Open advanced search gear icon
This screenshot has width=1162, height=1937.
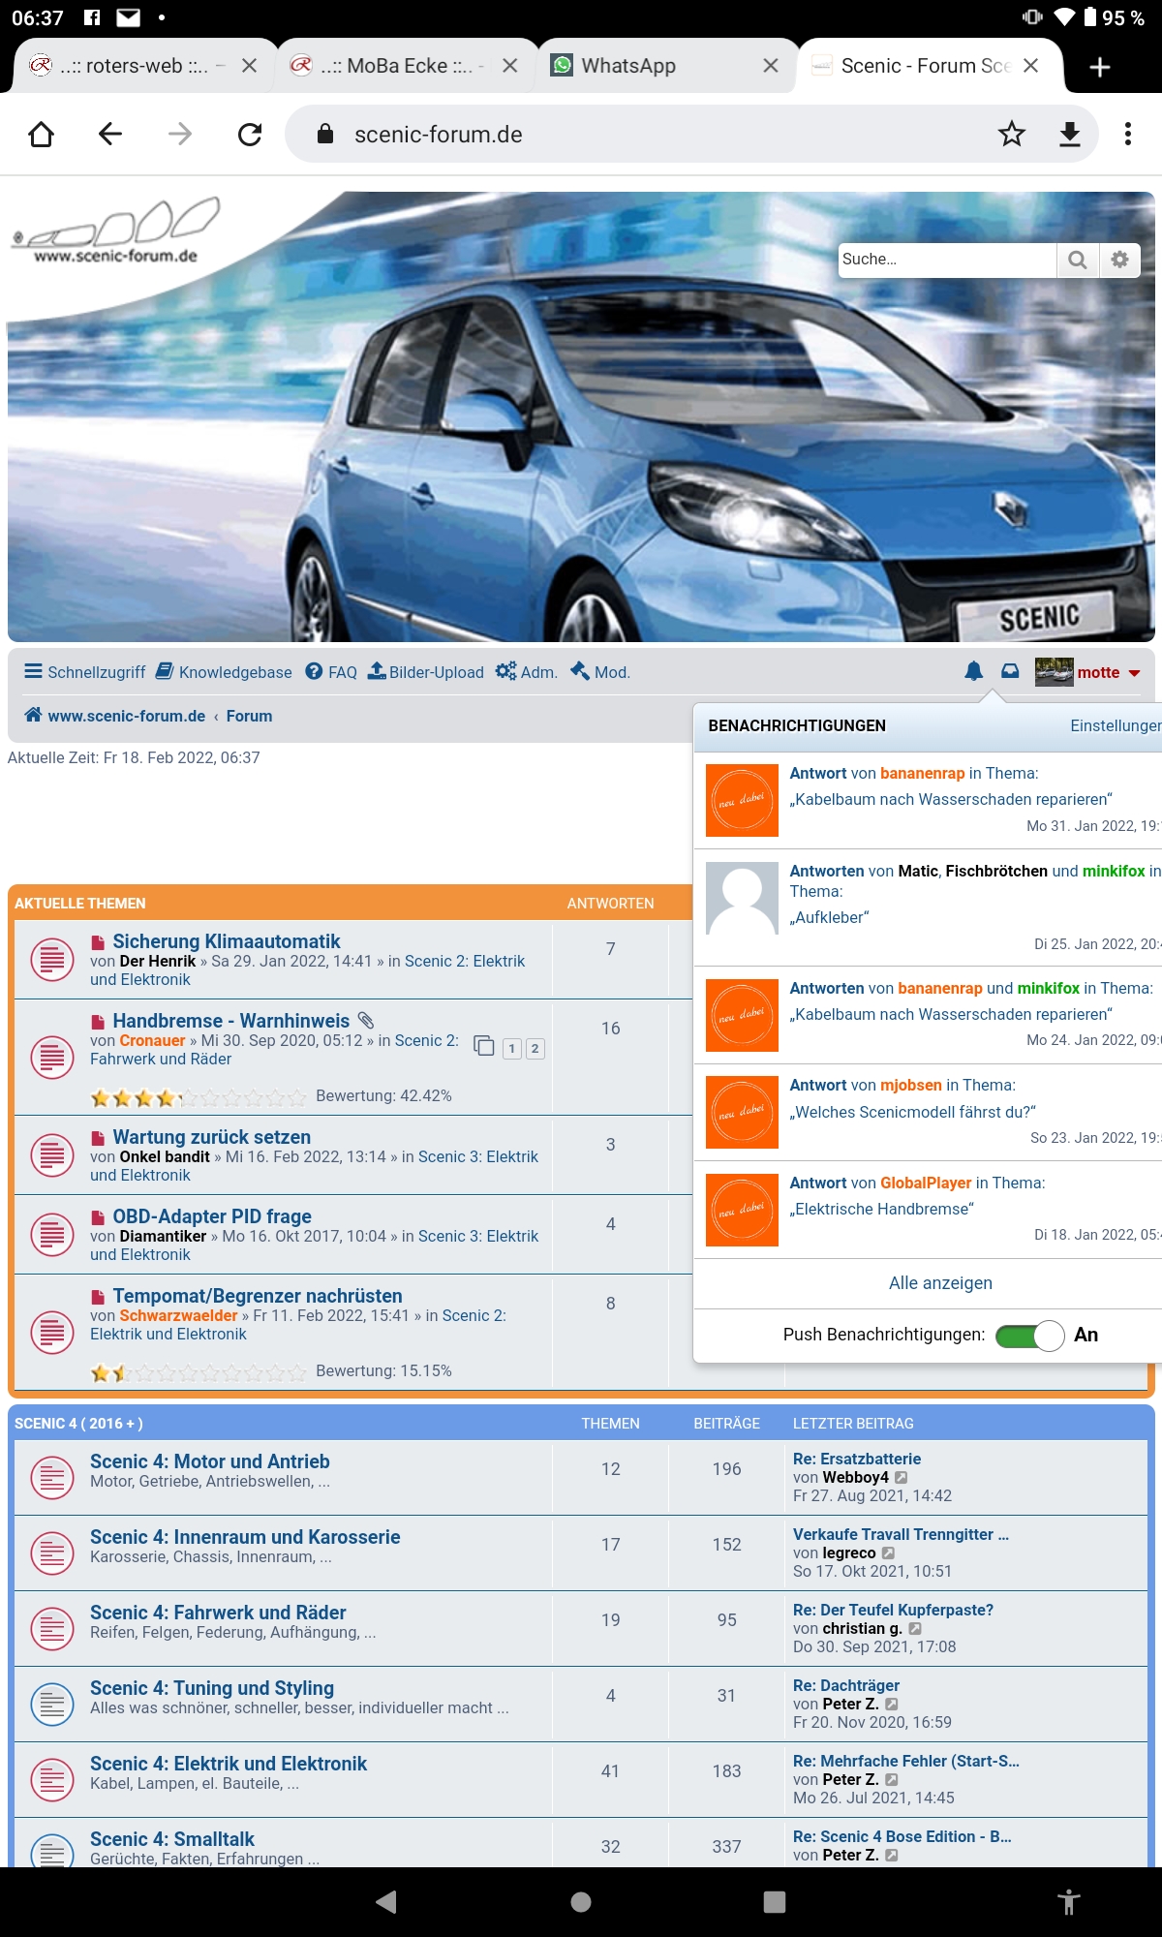1119,260
